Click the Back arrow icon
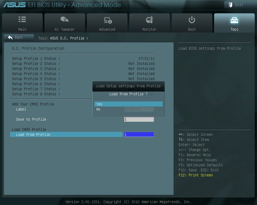 (10, 37)
